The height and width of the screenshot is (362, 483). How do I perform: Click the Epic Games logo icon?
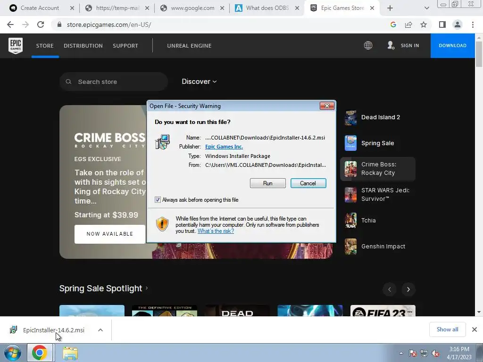click(16, 46)
